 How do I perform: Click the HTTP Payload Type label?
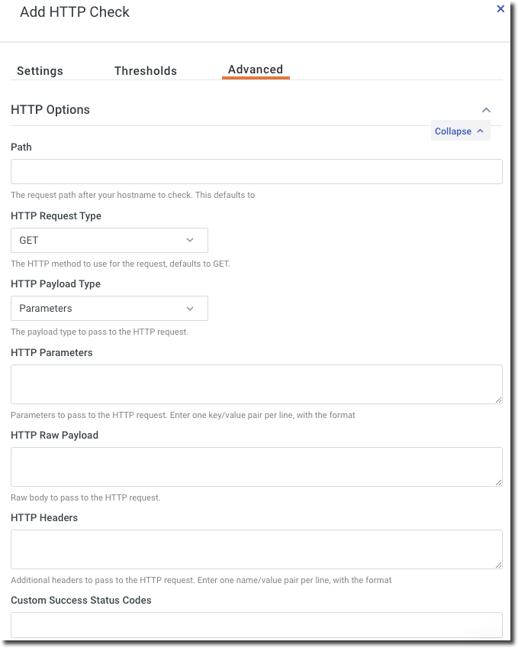coord(56,284)
